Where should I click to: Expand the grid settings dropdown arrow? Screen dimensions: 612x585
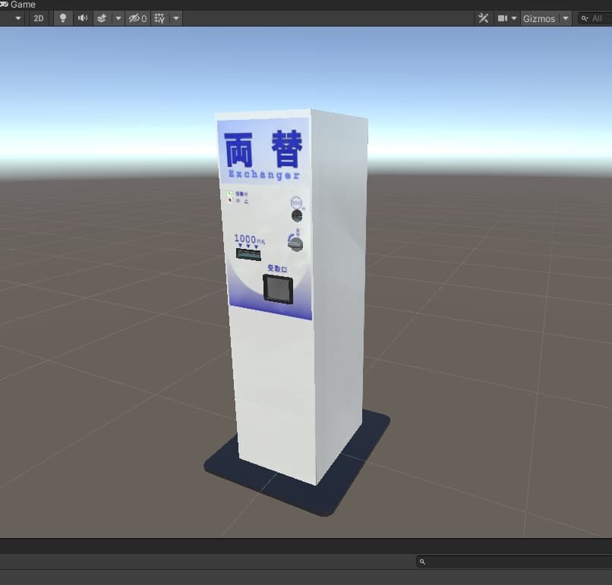click(x=176, y=18)
